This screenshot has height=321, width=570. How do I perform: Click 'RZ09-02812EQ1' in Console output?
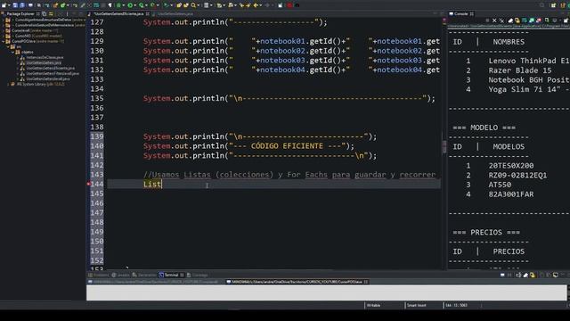coord(517,175)
